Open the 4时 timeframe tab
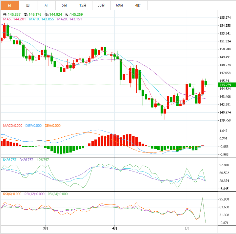Viewport: 236px width, 234px height. (x=138, y=6)
